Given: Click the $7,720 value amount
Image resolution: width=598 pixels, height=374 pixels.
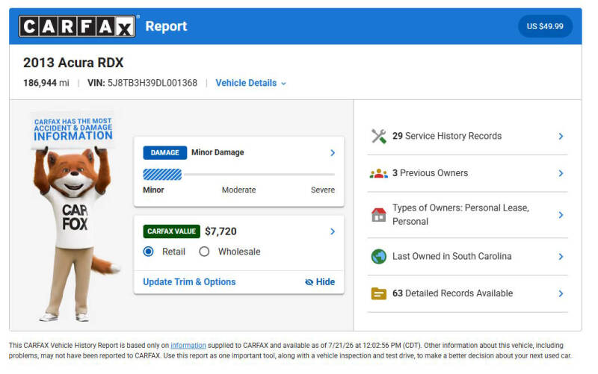Looking at the screenshot, I should tap(221, 231).
